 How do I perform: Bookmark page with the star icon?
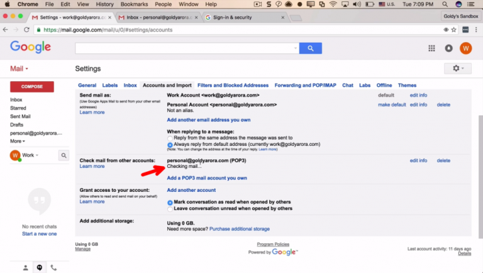click(453, 30)
